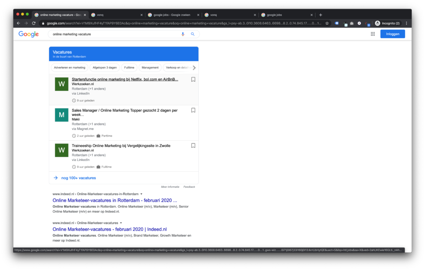Click the arrow next to 'nog 100+ vacatures'
The width and height of the screenshot is (425, 270).
pyautogui.click(x=56, y=178)
